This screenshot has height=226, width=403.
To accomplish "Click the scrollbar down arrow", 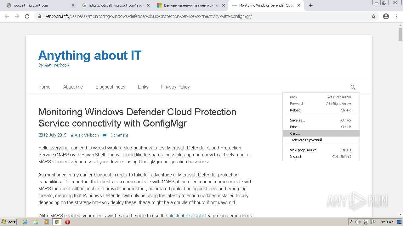I will tap(400, 214).
